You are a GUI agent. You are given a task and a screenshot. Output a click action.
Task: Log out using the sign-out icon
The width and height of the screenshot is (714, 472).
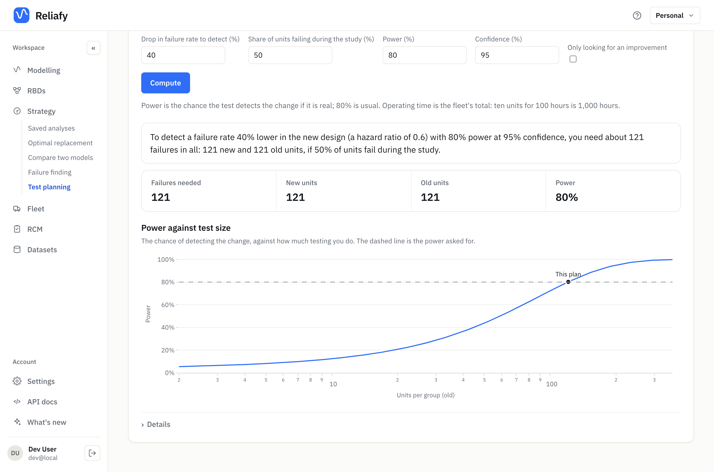coord(92,453)
